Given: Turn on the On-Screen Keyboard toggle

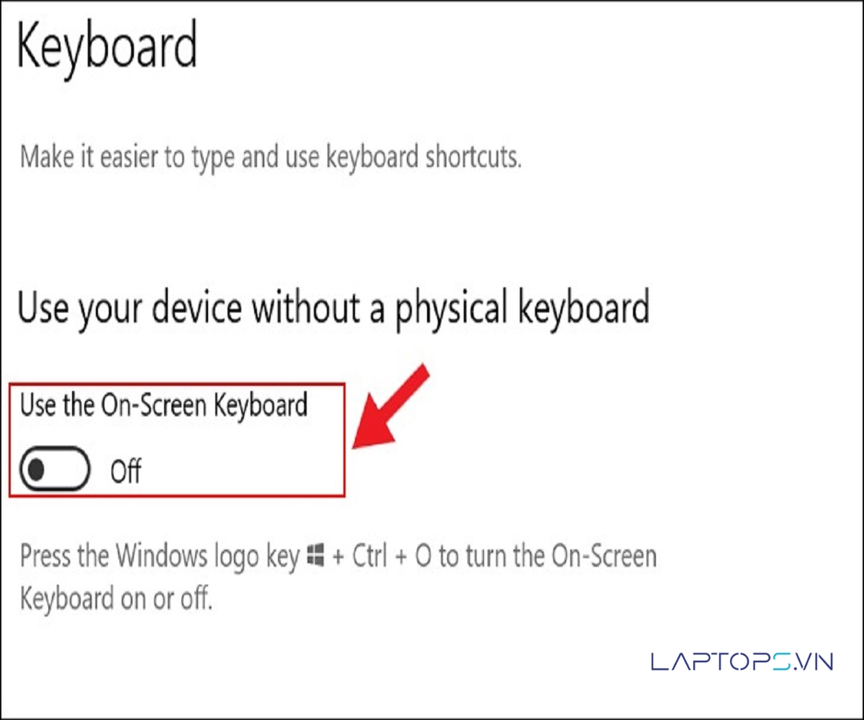Looking at the screenshot, I should 55,469.
